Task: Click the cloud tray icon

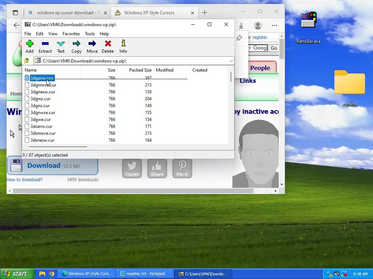Action: pyautogui.click(x=336, y=274)
